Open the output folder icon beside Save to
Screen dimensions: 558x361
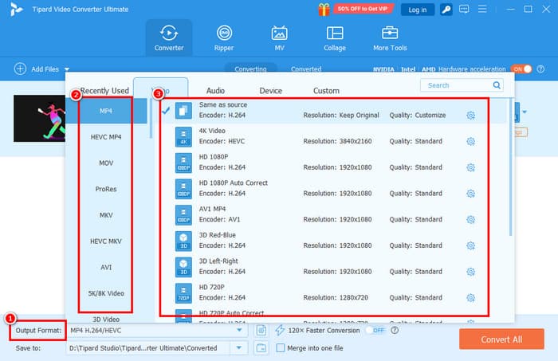pyautogui.click(x=261, y=347)
